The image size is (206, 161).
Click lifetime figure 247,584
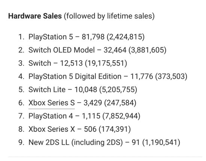(x=120, y=103)
